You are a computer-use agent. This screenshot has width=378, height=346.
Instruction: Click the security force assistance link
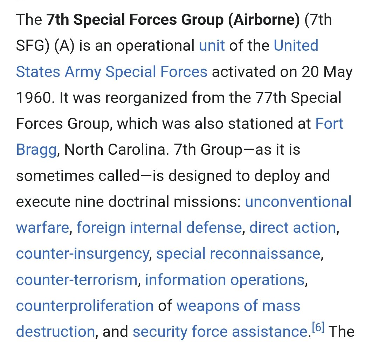point(220,332)
